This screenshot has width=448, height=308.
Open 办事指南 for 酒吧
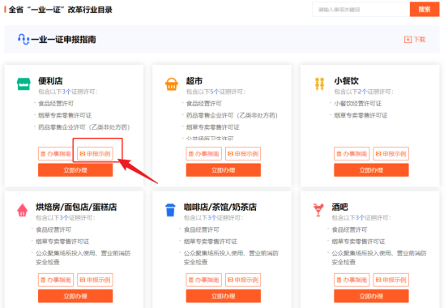coord(352,280)
